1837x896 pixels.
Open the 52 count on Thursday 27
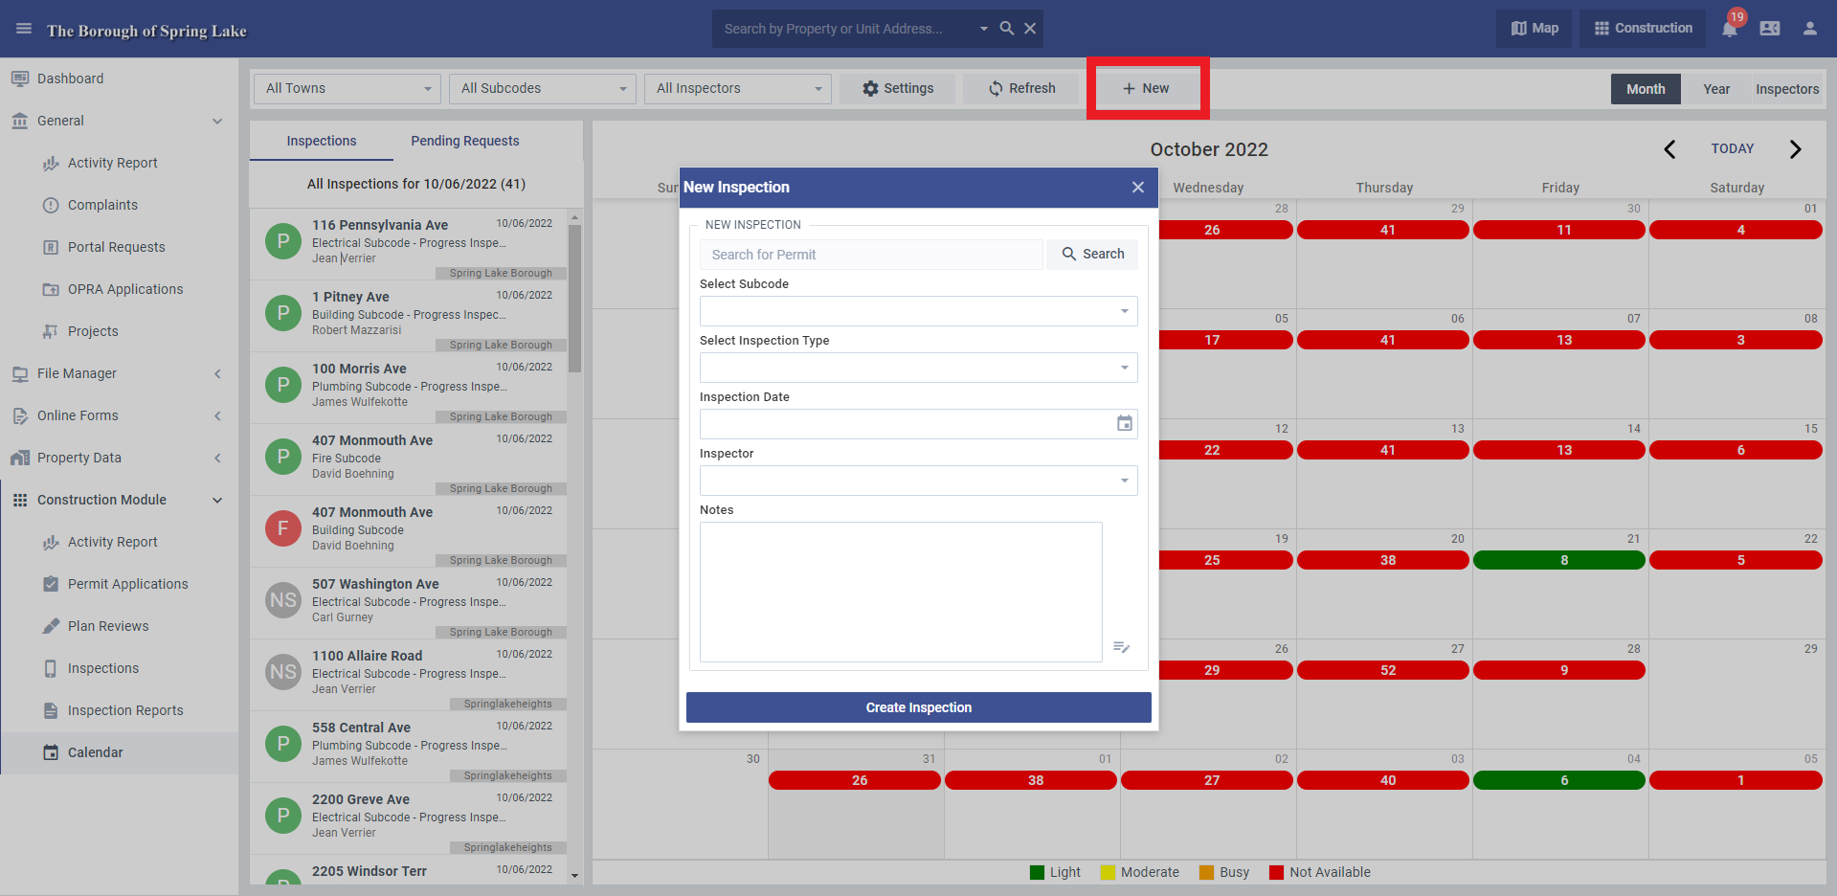[x=1383, y=670]
